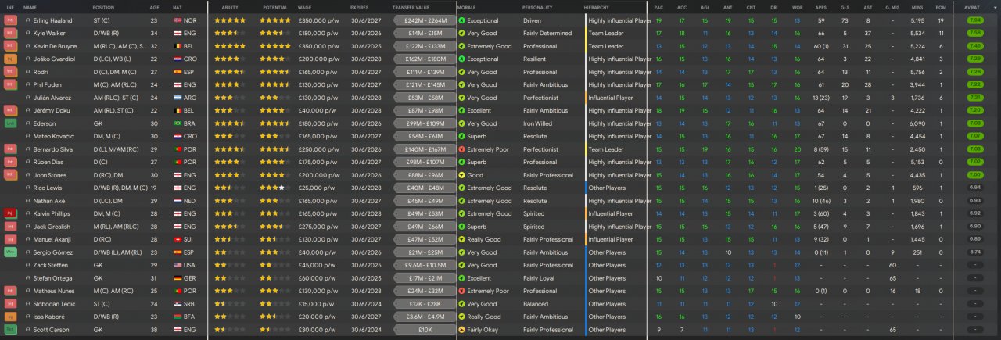Click Erling Haaland's 7.94 average rating pill
Screen dimensions: 1001x340
pos(974,20)
